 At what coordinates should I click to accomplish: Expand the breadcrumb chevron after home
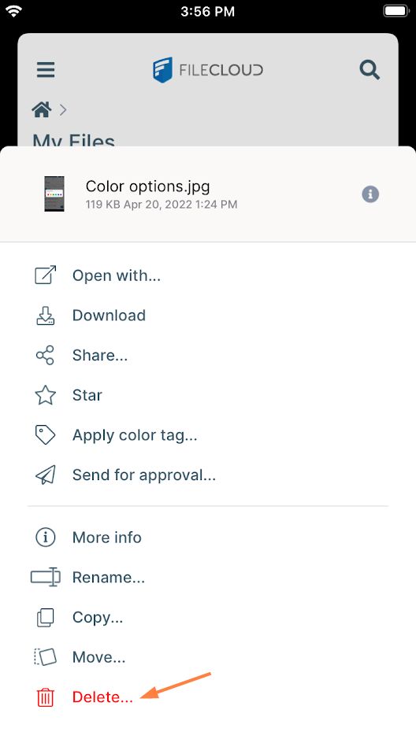pyautogui.click(x=63, y=110)
